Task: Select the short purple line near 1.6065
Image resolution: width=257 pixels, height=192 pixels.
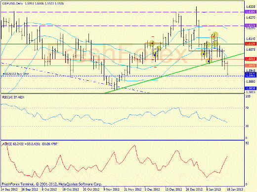Action: (x=207, y=51)
